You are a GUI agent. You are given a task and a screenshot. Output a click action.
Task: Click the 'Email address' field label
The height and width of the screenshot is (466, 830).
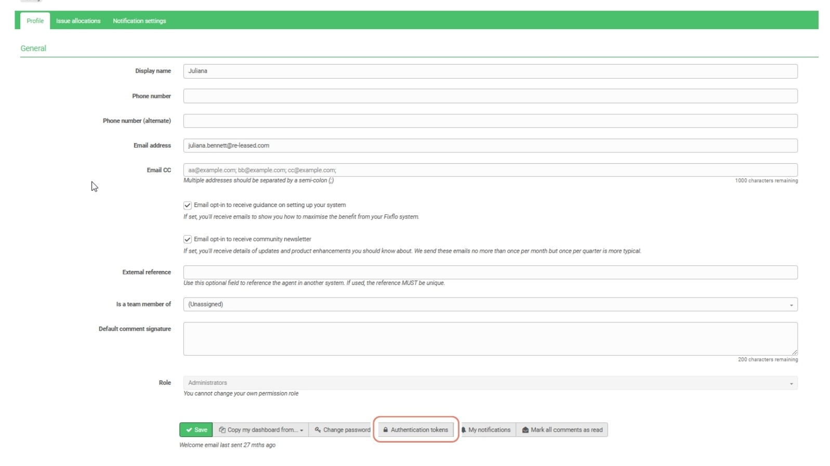click(x=152, y=146)
